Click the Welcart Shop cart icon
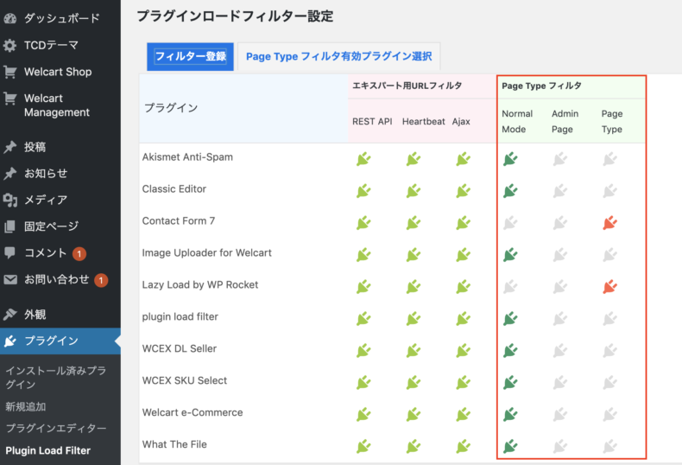Image resolution: width=682 pixels, height=465 pixels. [x=10, y=72]
